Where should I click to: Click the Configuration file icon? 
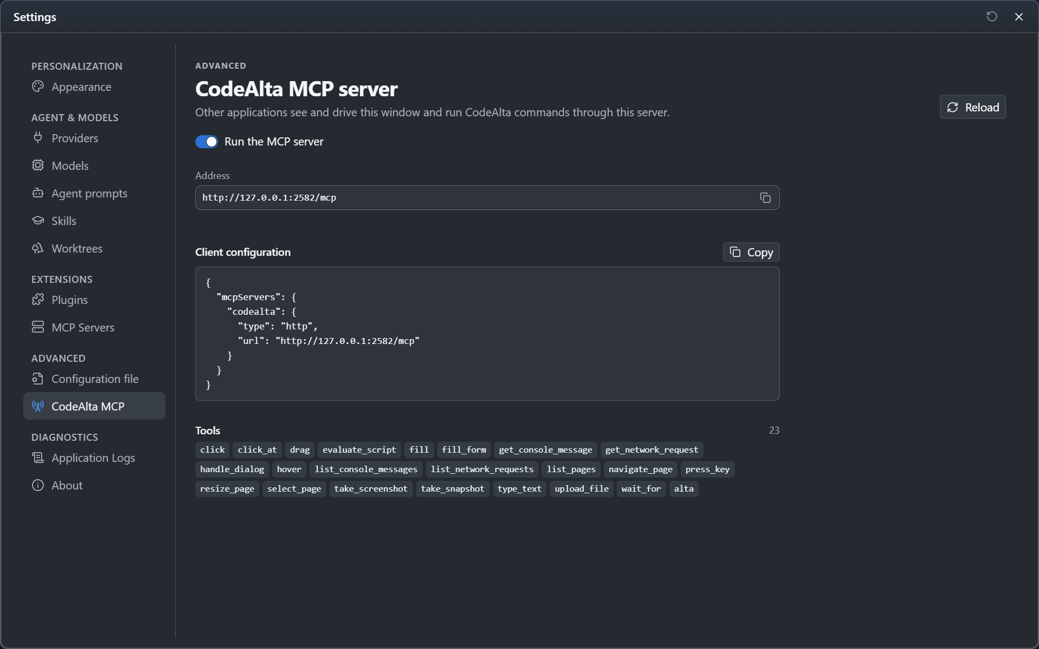(x=38, y=379)
